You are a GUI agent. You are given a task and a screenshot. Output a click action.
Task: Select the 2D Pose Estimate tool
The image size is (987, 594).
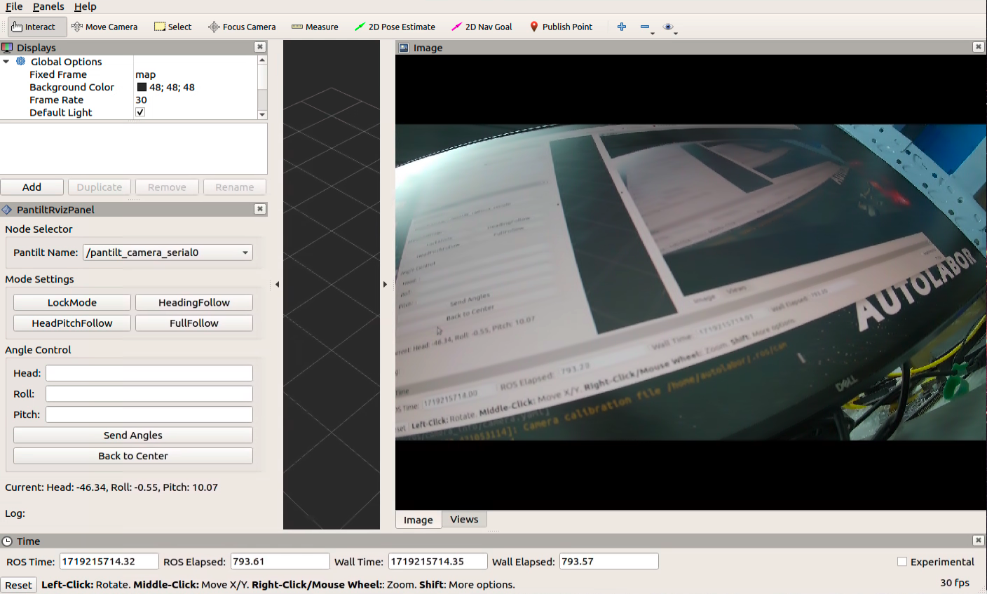[395, 27]
